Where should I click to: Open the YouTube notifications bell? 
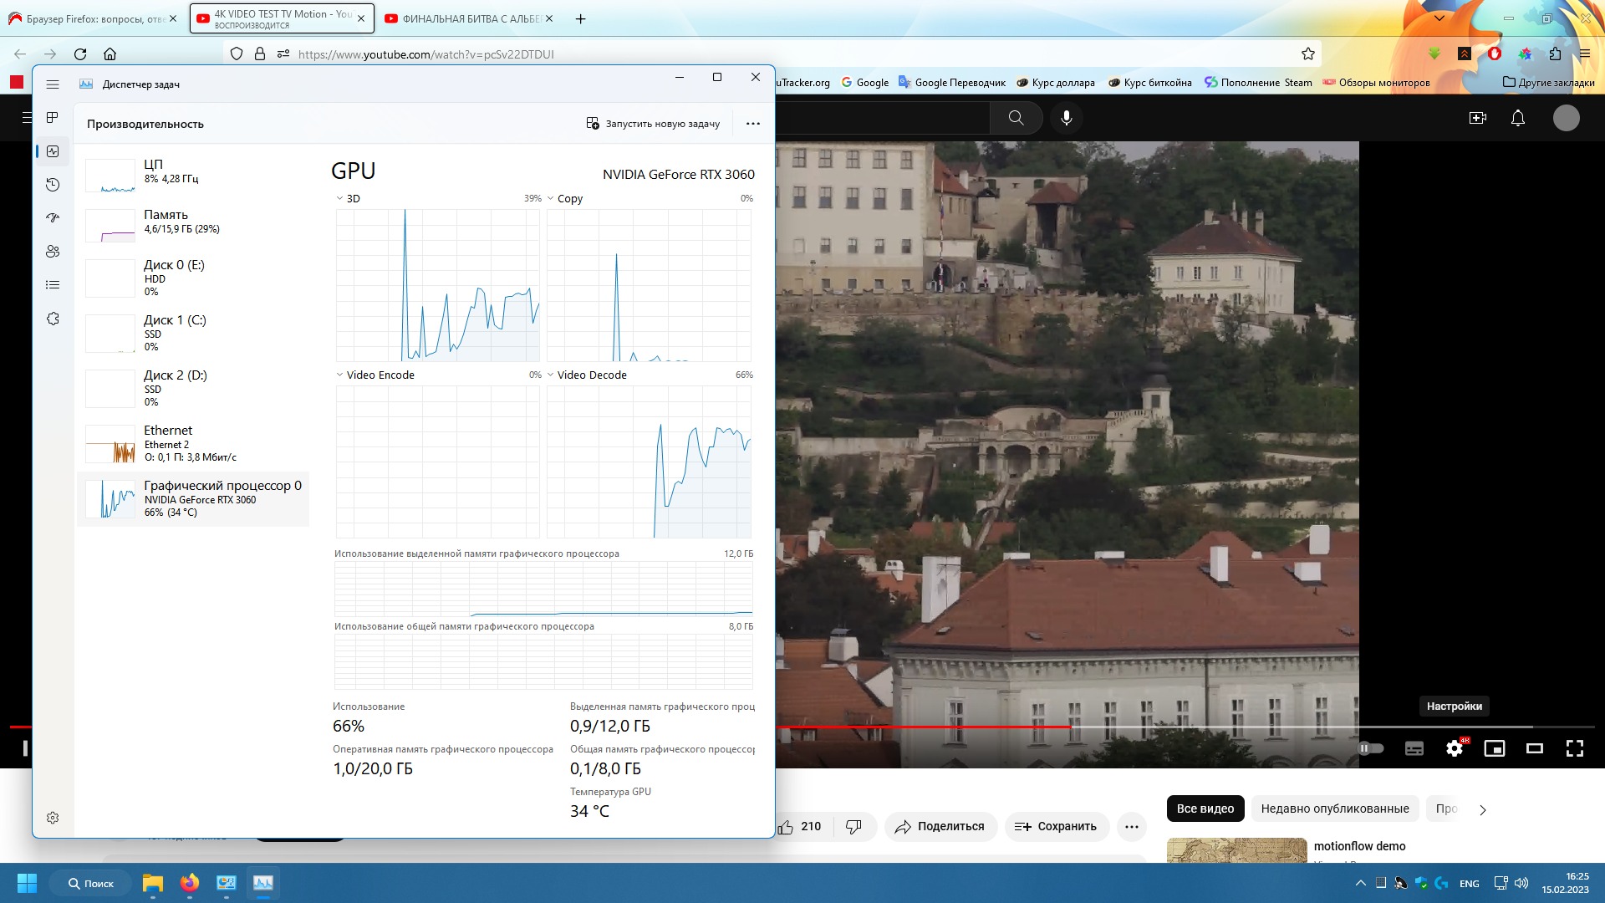(1517, 118)
